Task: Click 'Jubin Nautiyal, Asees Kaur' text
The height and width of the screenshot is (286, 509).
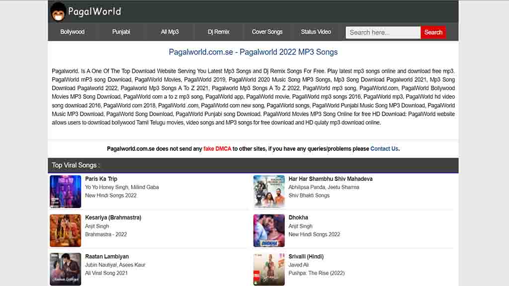Action: (x=115, y=265)
